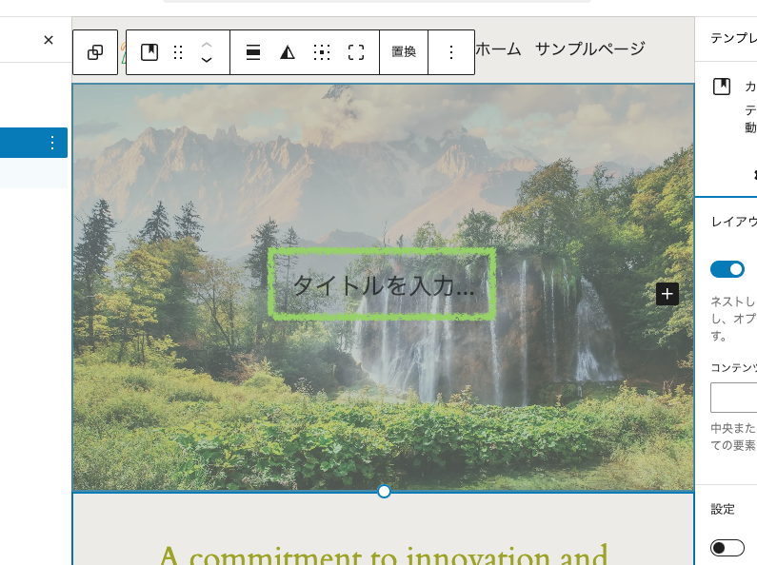Open block options three-dot menu
This screenshot has width=757, height=565.
coord(451,52)
